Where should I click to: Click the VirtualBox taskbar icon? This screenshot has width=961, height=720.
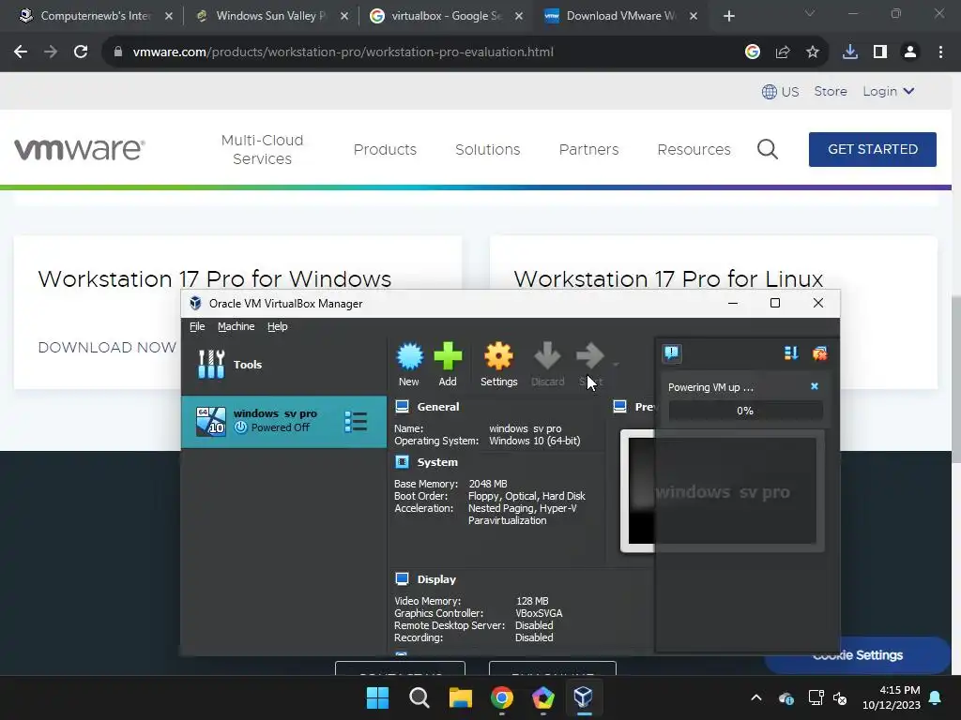[x=583, y=697]
